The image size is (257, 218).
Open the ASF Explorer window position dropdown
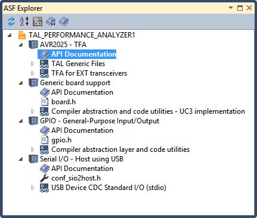[x=231, y=8]
